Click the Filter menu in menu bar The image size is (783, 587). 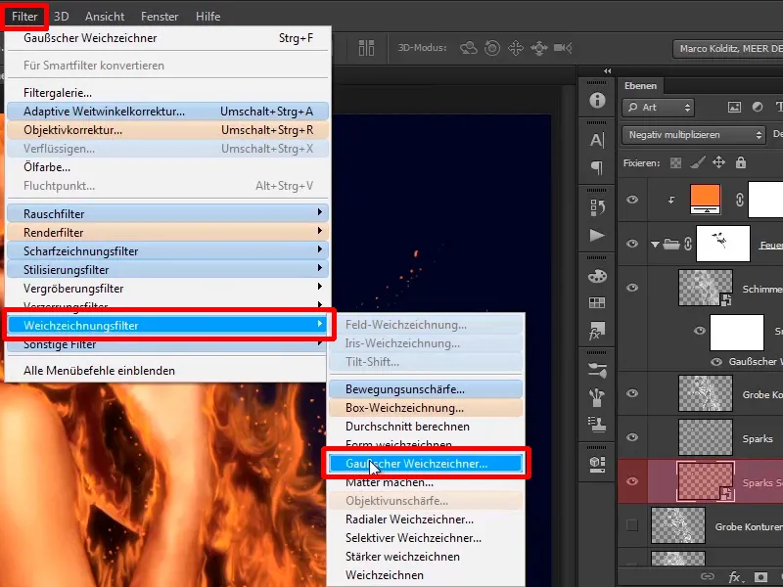point(24,17)
